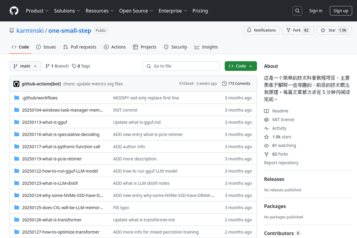The image size is (357, 238).
Task: Open commit MODIFY sed only replace first line
Action: [146, 98]
